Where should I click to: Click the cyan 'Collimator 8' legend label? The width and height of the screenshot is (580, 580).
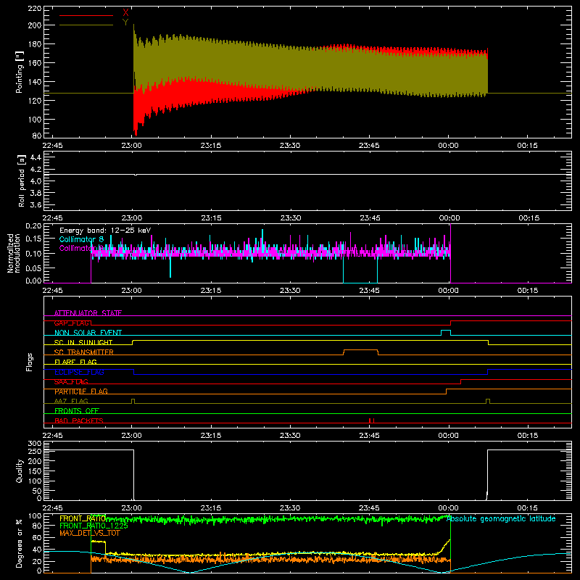[x=81, y=239]
